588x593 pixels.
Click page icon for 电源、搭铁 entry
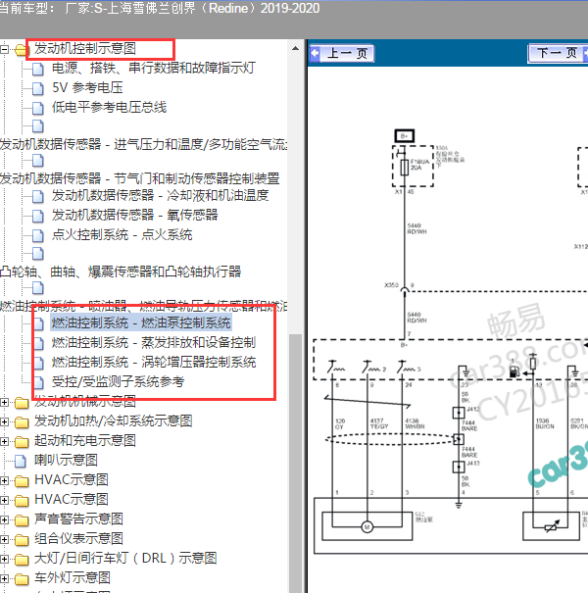pyautogui.click(x=37, y=69)
